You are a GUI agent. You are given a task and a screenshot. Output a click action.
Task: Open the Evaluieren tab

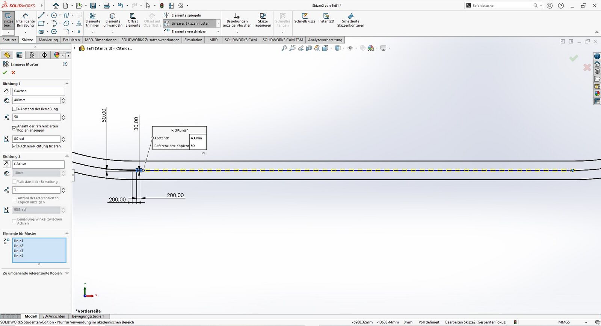(71, 40)
